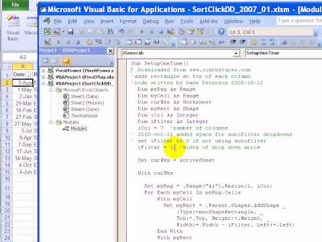Open the Locals Window debug icon
The image size is (322, 242).
tap(129, 42)
